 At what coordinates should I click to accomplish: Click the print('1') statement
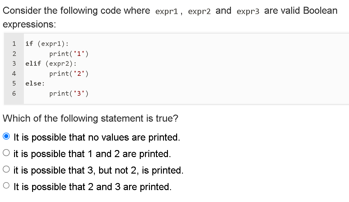(69, 53)
